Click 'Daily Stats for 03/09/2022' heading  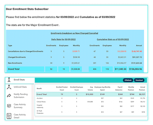(63, 39)
